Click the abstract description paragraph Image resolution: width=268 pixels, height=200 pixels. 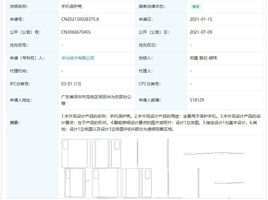click(x=162, y=123)
